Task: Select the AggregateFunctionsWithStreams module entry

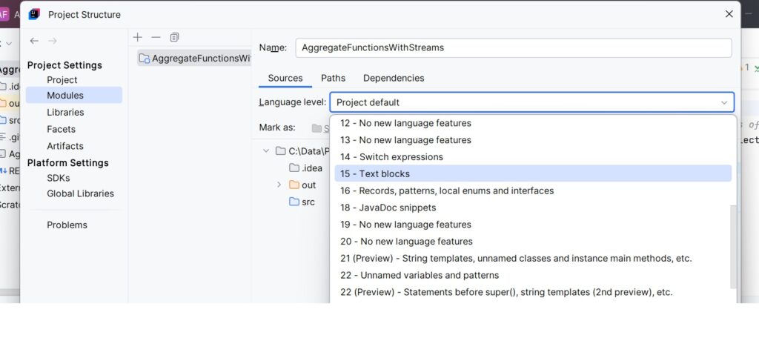Action: [194, 59]
